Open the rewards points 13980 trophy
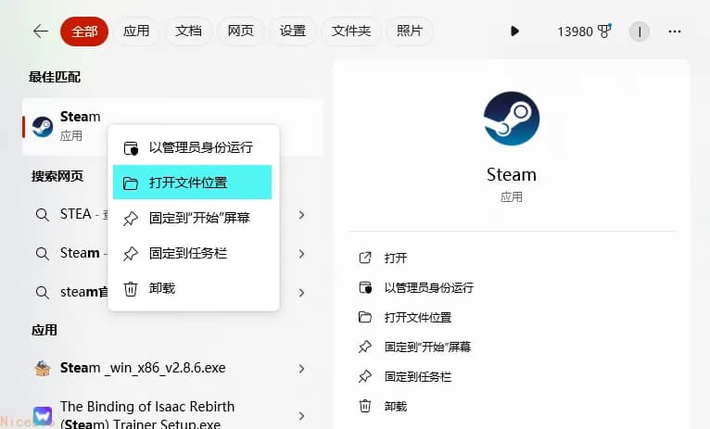 point(584,32)
